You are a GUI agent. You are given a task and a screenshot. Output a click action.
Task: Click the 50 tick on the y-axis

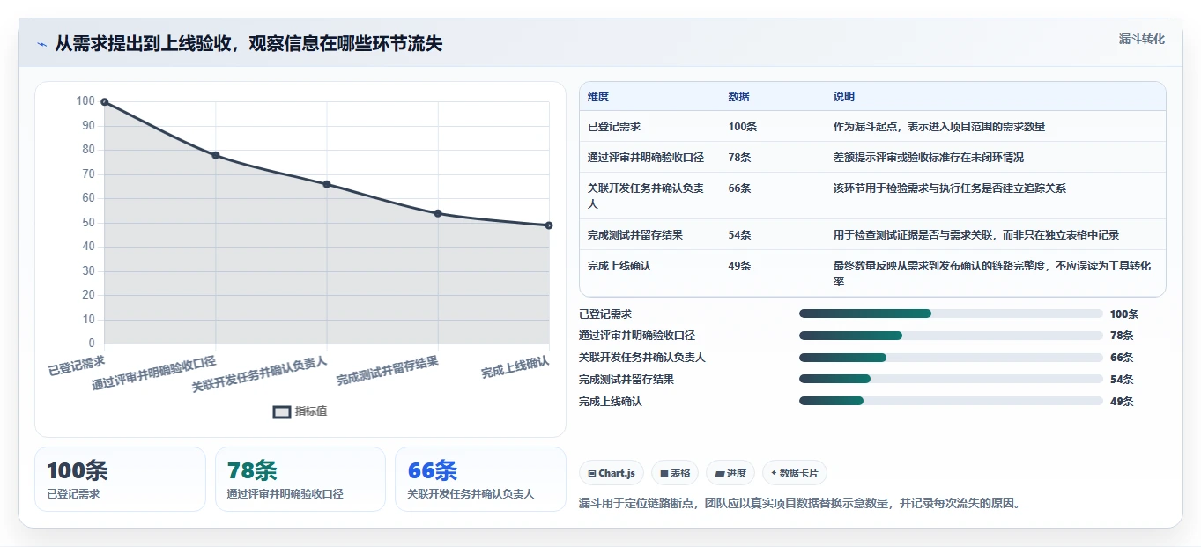pos(88,223)
